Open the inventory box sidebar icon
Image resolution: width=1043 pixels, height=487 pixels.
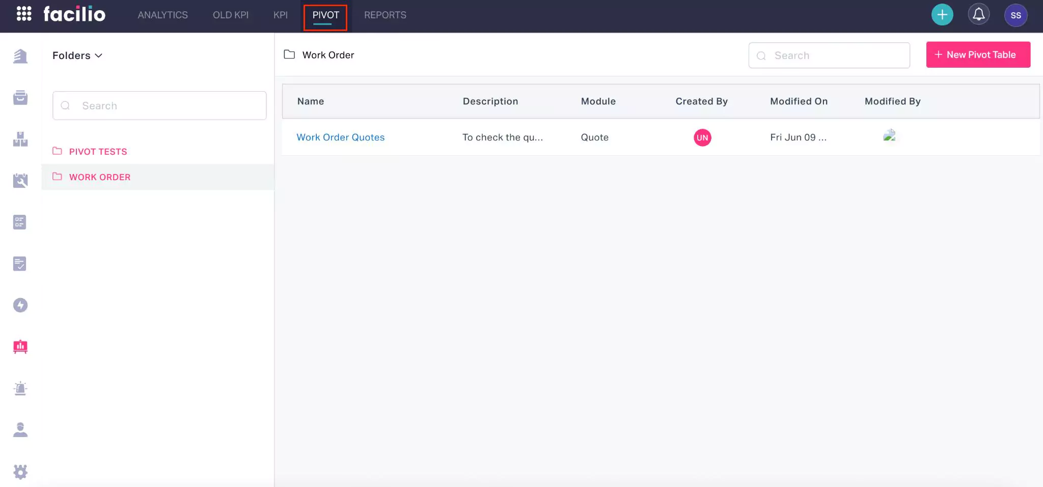tap(20, 97)
